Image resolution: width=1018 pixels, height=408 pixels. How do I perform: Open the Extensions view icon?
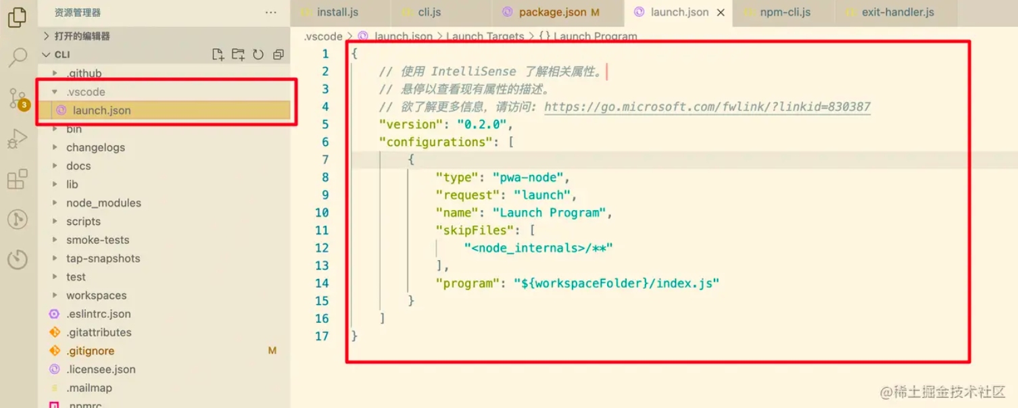[17, 179]
